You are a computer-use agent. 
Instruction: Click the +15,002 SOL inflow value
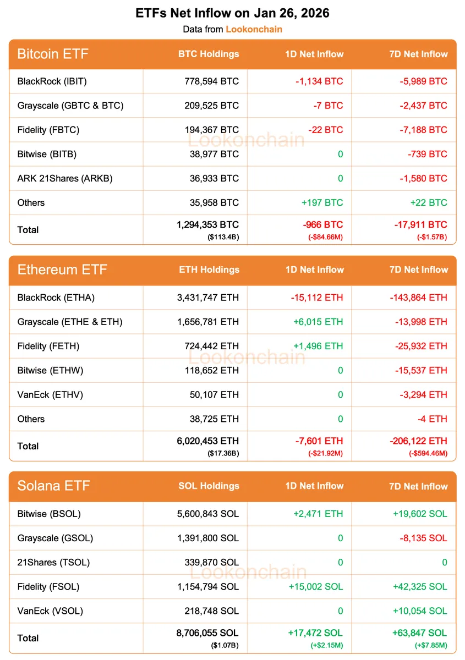(315, 586)
